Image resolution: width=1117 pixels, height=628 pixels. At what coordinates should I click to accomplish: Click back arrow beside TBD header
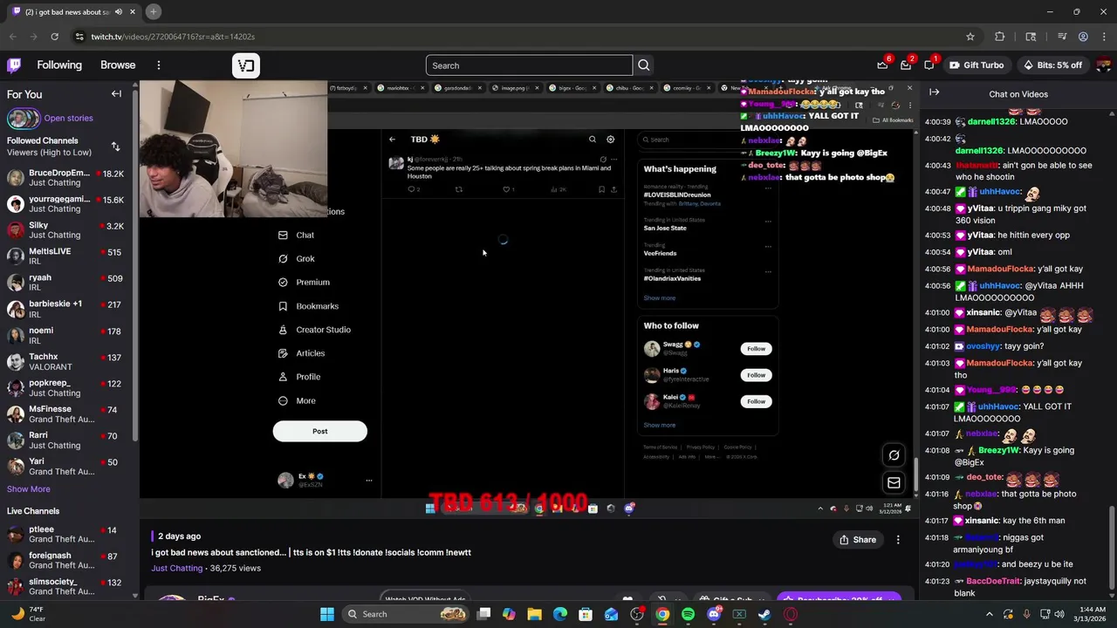pos(392,140)
